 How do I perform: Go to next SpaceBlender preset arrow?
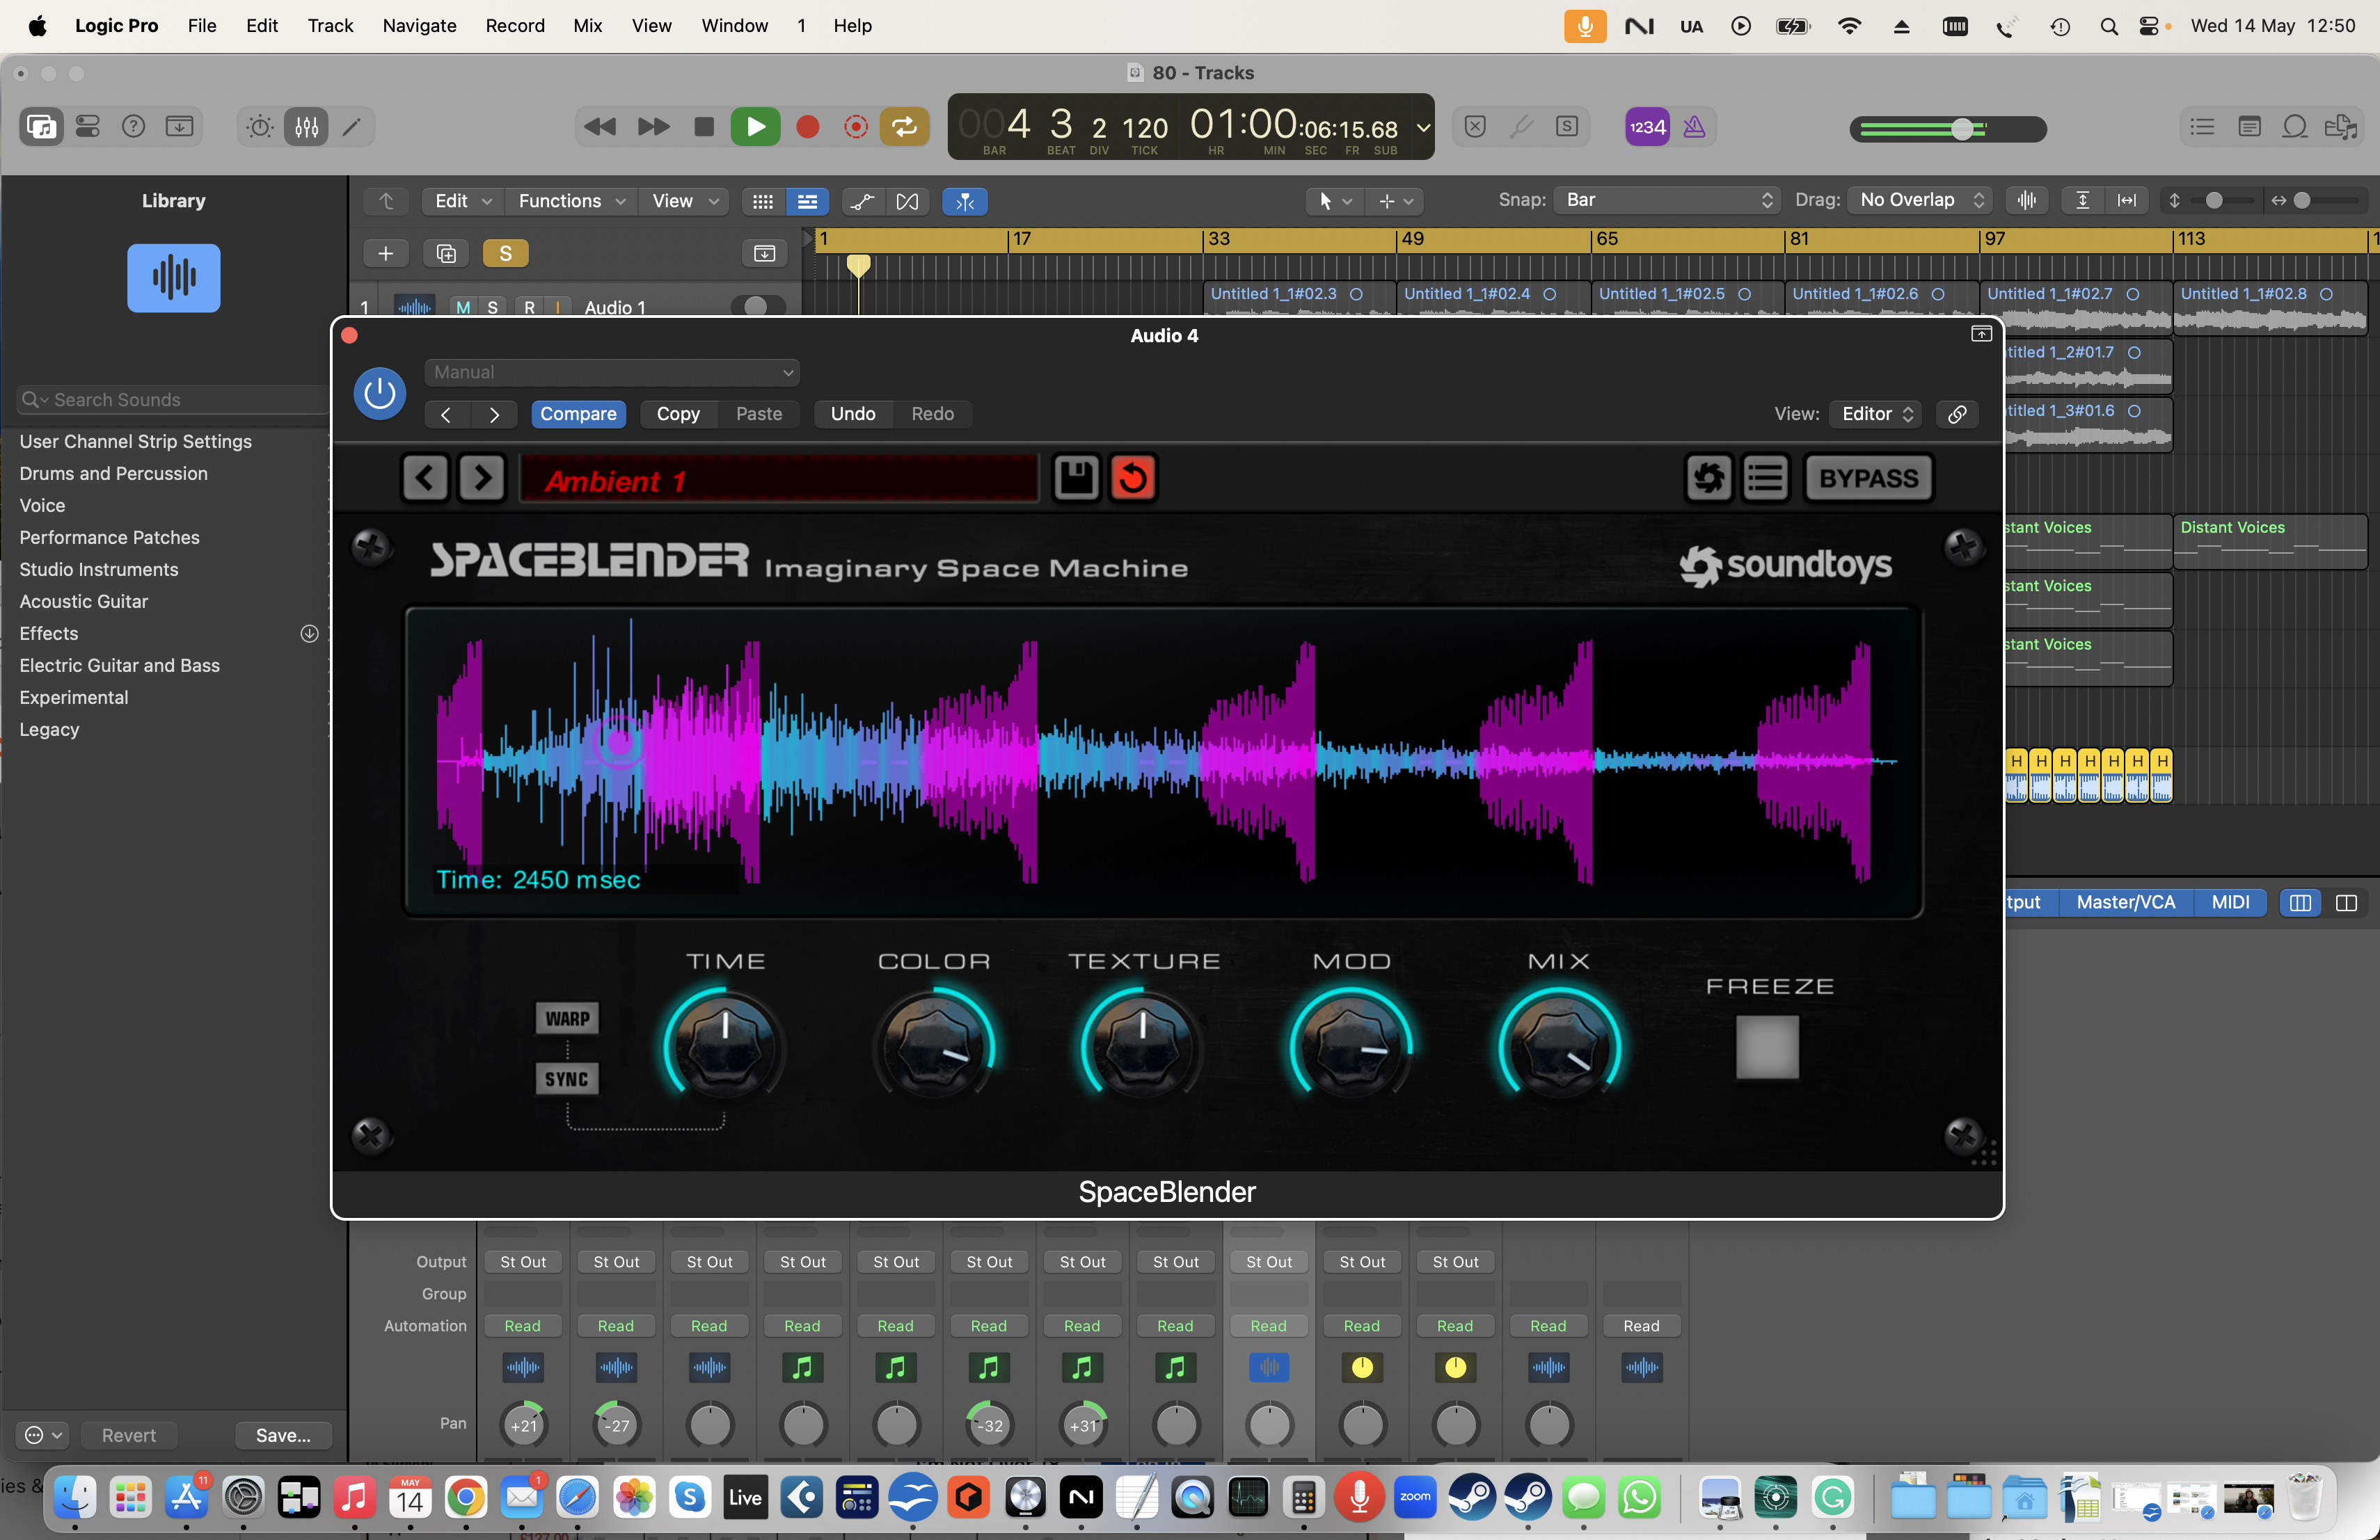(x=482, y=478)
